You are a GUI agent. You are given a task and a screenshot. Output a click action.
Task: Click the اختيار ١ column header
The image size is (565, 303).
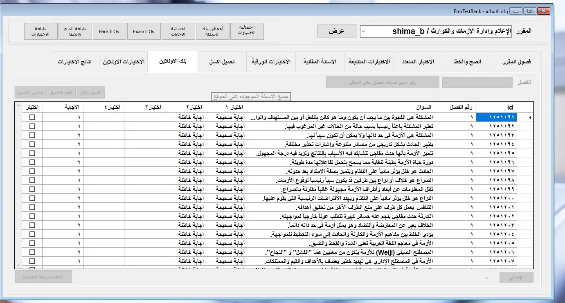coord(226,107)
